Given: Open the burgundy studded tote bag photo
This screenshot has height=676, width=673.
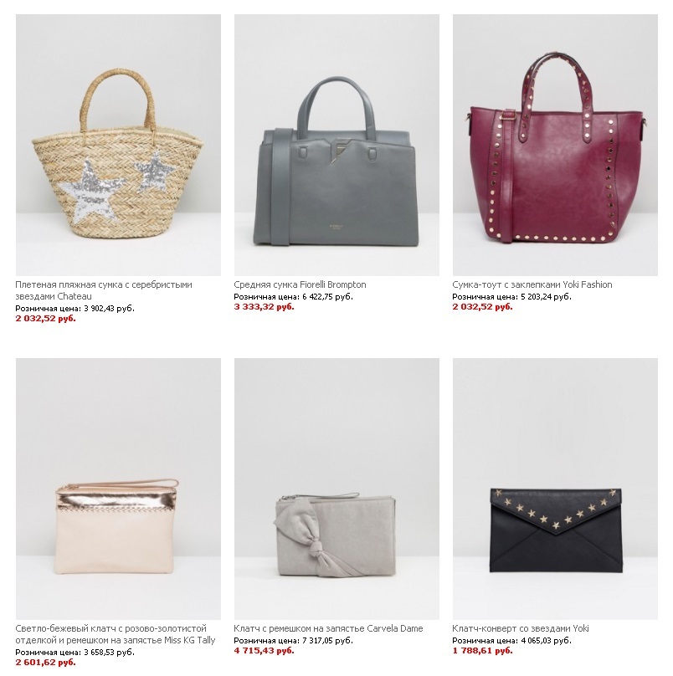Looking at the screenshot, I should pos(555,145).
